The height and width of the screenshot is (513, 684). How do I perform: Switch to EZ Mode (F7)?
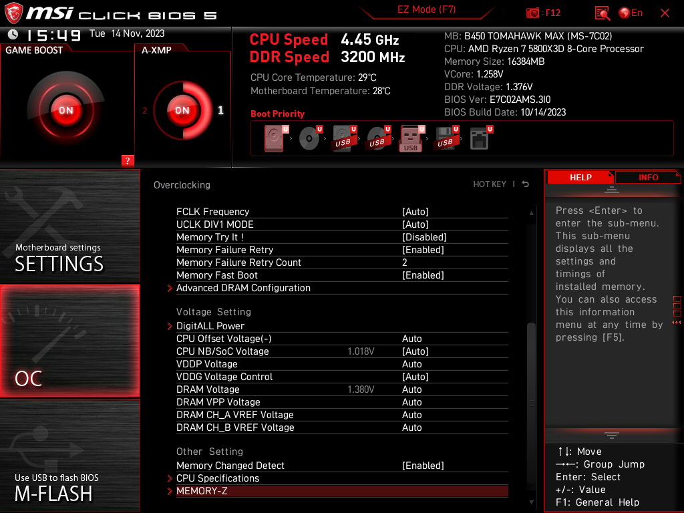click(x=426, y=9)
